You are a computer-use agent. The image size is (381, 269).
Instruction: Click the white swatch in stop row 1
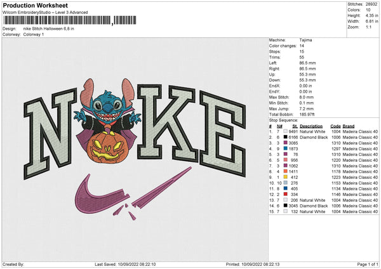click(286, 131)
